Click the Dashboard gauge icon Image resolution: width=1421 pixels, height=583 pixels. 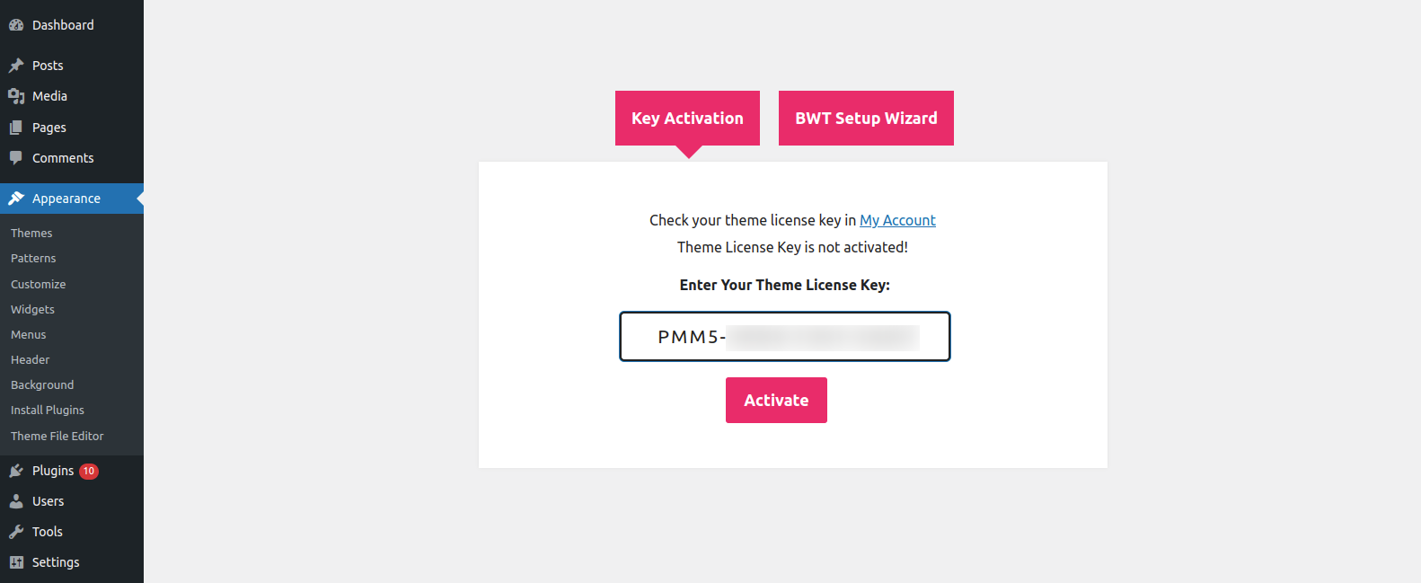[x=16, y=25]
